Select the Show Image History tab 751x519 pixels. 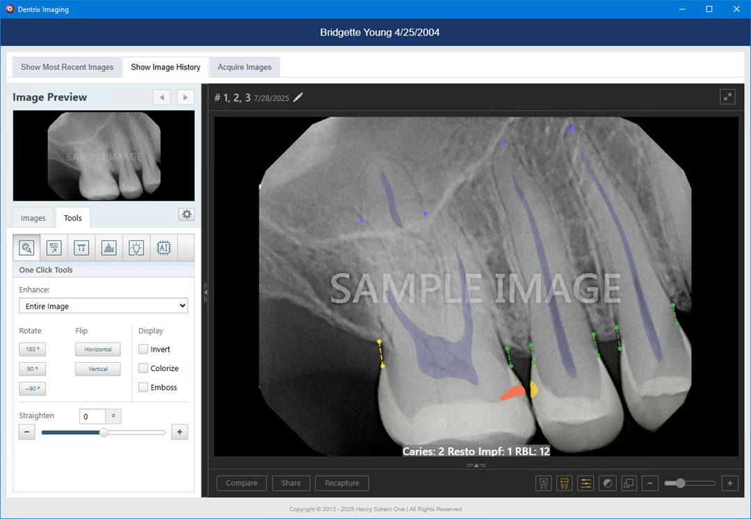tap(165, 67)
